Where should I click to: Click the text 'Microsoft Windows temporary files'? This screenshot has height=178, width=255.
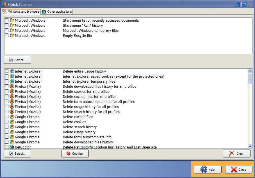[91, 30]
